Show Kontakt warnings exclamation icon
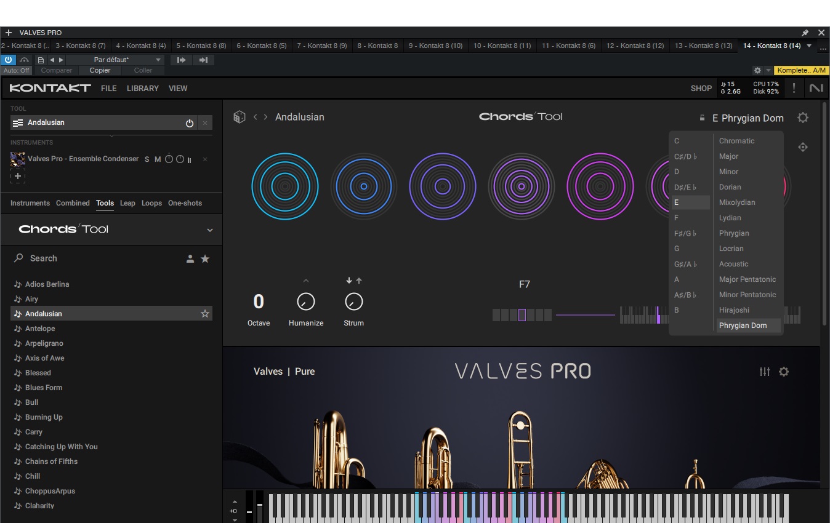The width and height of the screenshot is (830, 523). [x=794, y=88]
